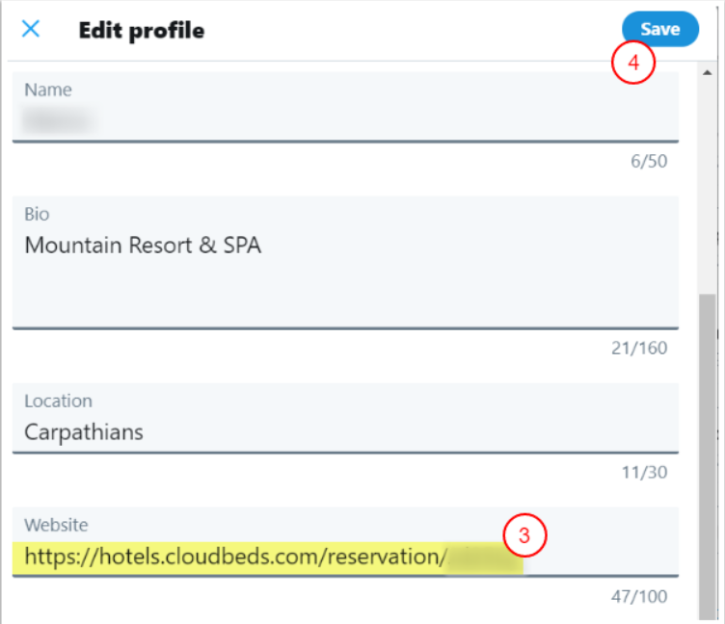Click the red circled number 3 marker
725x624 pixels.
[524, 536]
